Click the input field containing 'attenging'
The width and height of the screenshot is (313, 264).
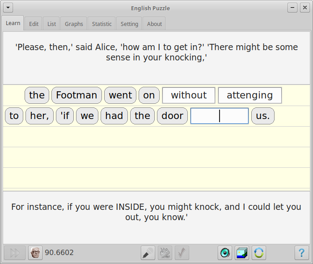pos(250,95)
